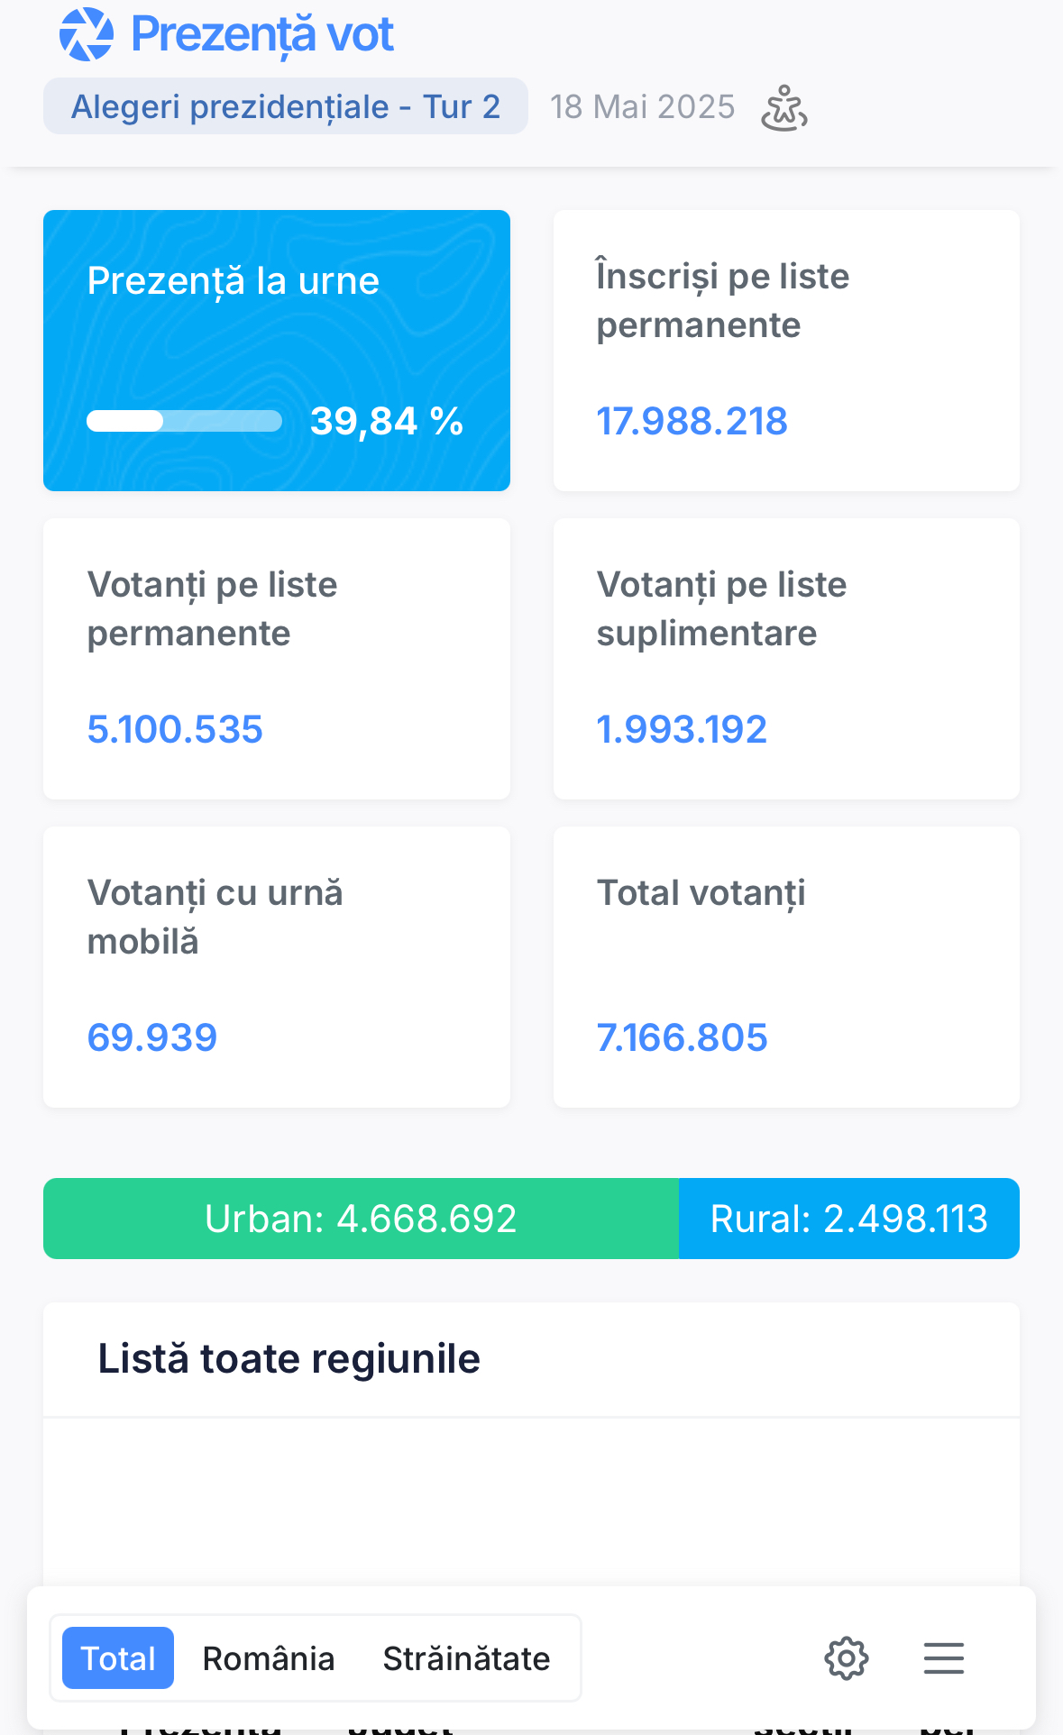Click the Prezență vot title link
Image resolution: width=1063 pixels, height=1735 pixels.
point(262,34)
